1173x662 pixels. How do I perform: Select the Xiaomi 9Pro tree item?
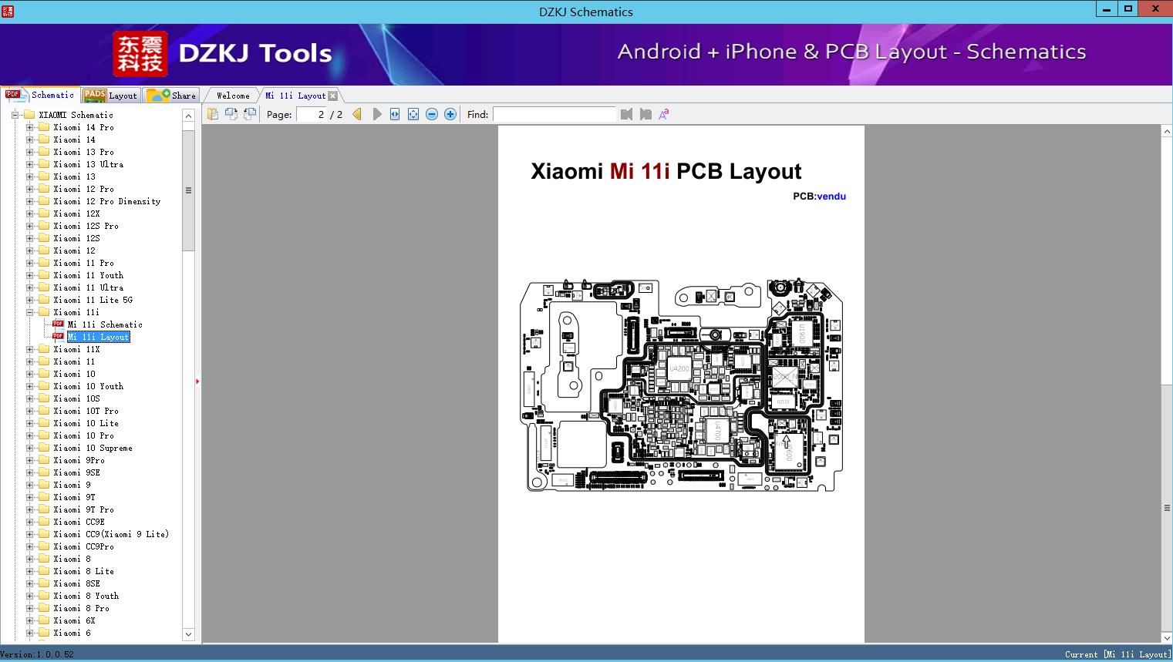[x=79, y=460]
